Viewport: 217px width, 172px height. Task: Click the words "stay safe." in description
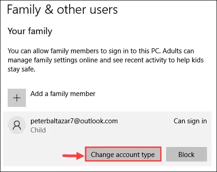click(x=21, y=69)
